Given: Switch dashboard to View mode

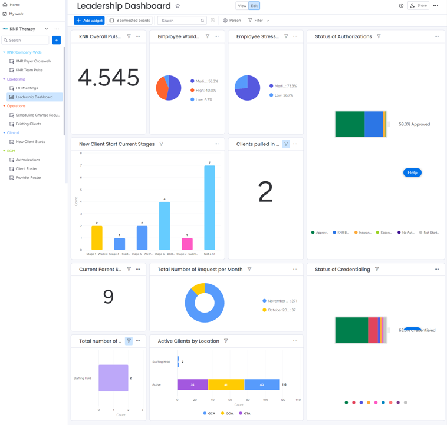Looking at the screenshot, I should (x=242, y=6).
